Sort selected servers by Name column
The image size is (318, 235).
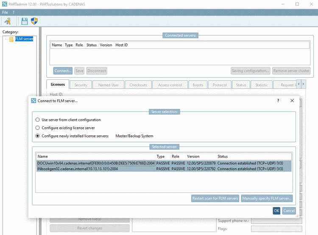click(x=96, y=156)
